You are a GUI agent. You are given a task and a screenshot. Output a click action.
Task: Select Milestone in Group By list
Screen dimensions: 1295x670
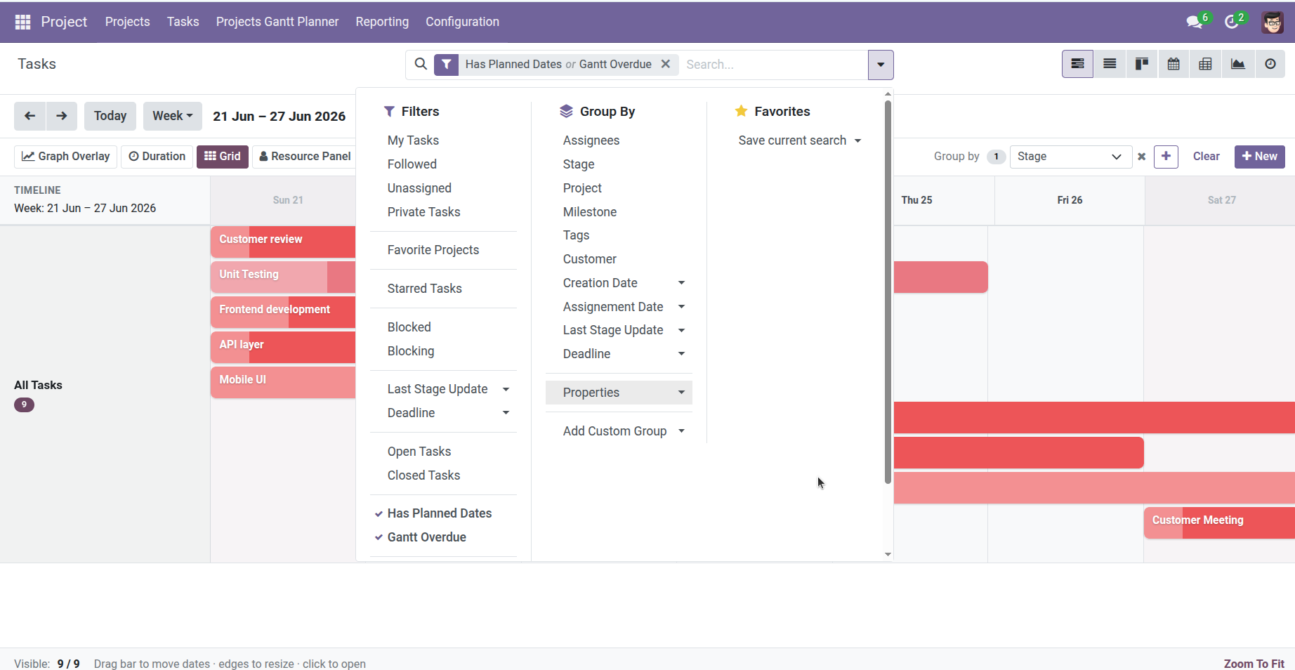590,212
